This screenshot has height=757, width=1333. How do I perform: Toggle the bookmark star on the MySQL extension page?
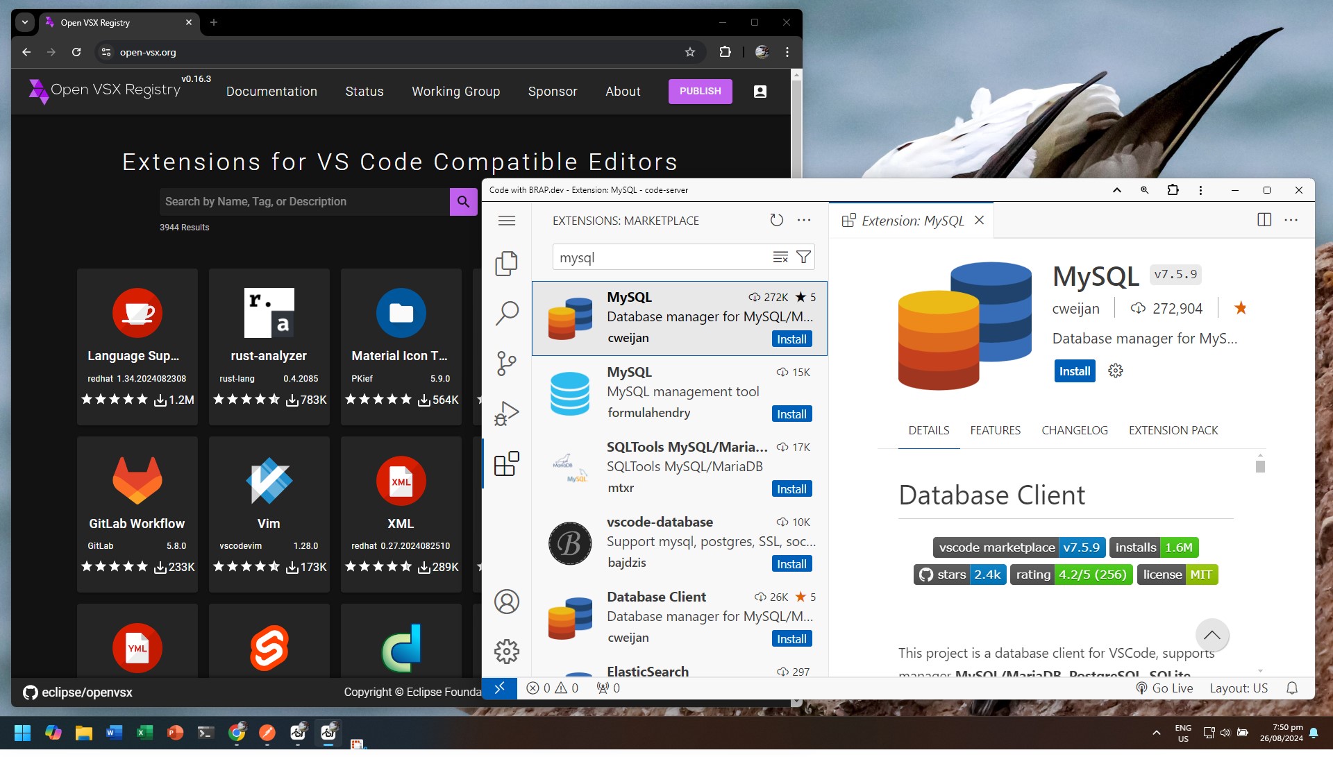[1241, 307]
